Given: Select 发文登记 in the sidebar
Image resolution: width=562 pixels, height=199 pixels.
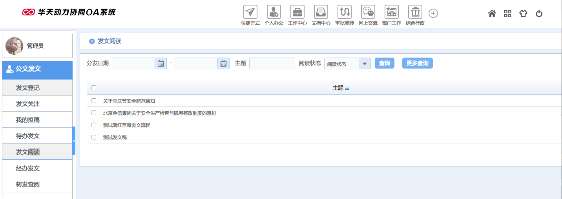Looking at the screenshot, I should pos(37,87).
